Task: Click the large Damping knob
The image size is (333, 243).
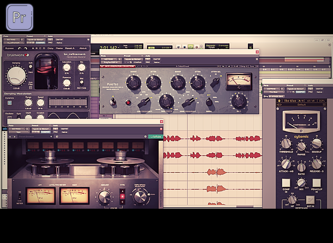Action: (16, 76)
